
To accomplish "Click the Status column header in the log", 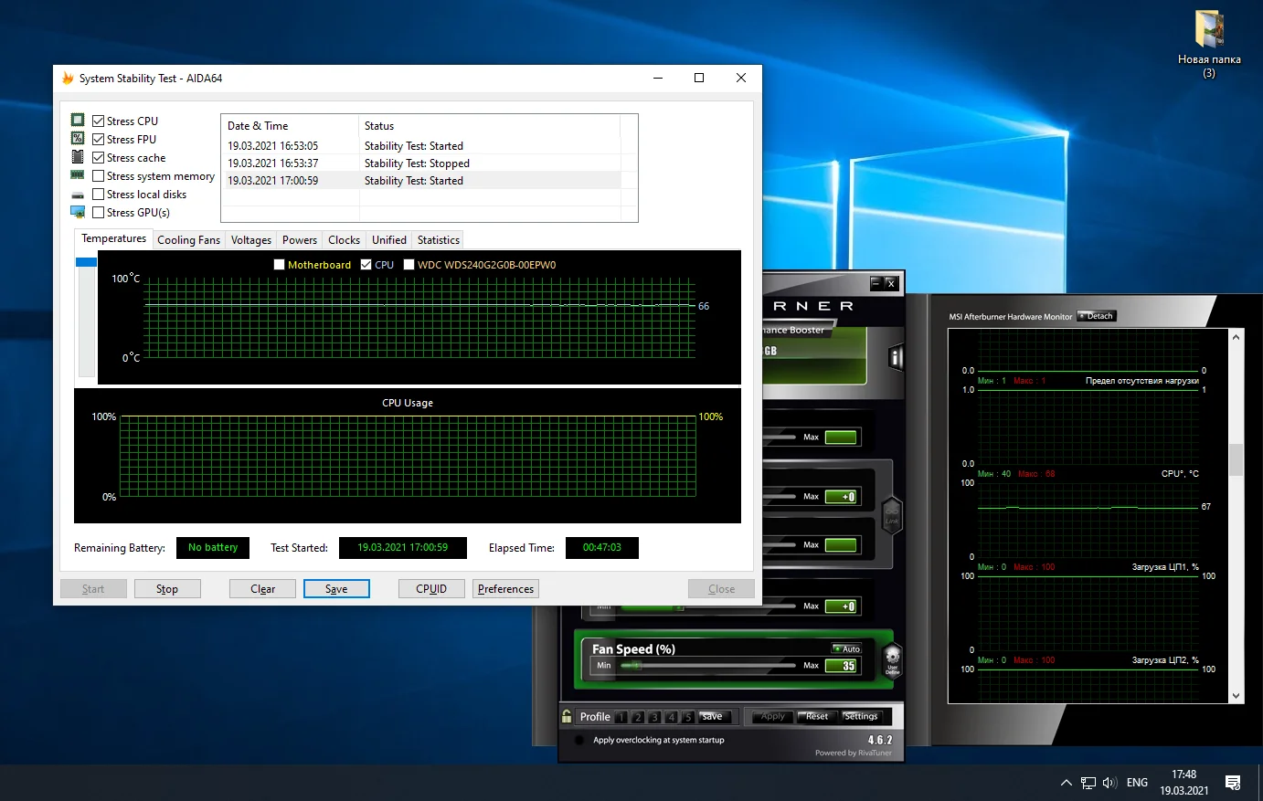I will click(489, 126).
